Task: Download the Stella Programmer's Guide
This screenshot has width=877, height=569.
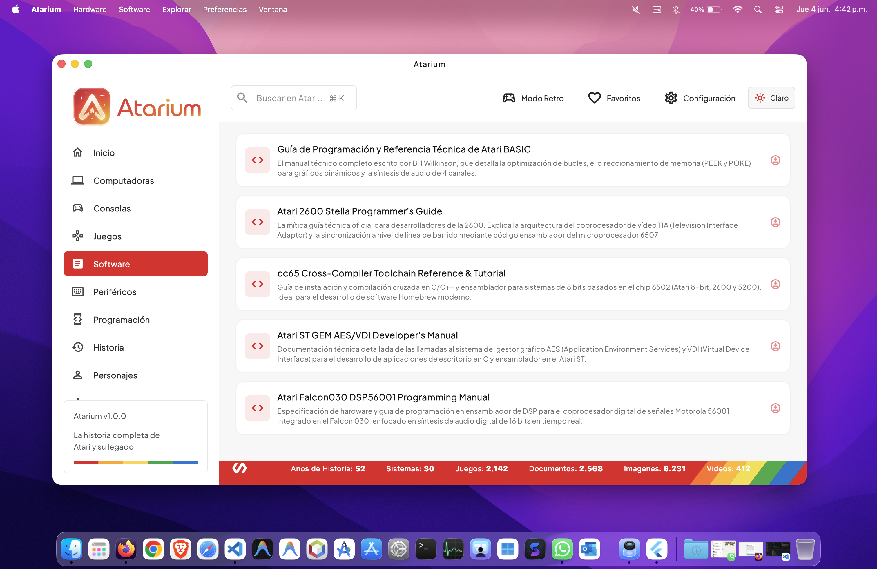Action: click(x=775, y=222)
